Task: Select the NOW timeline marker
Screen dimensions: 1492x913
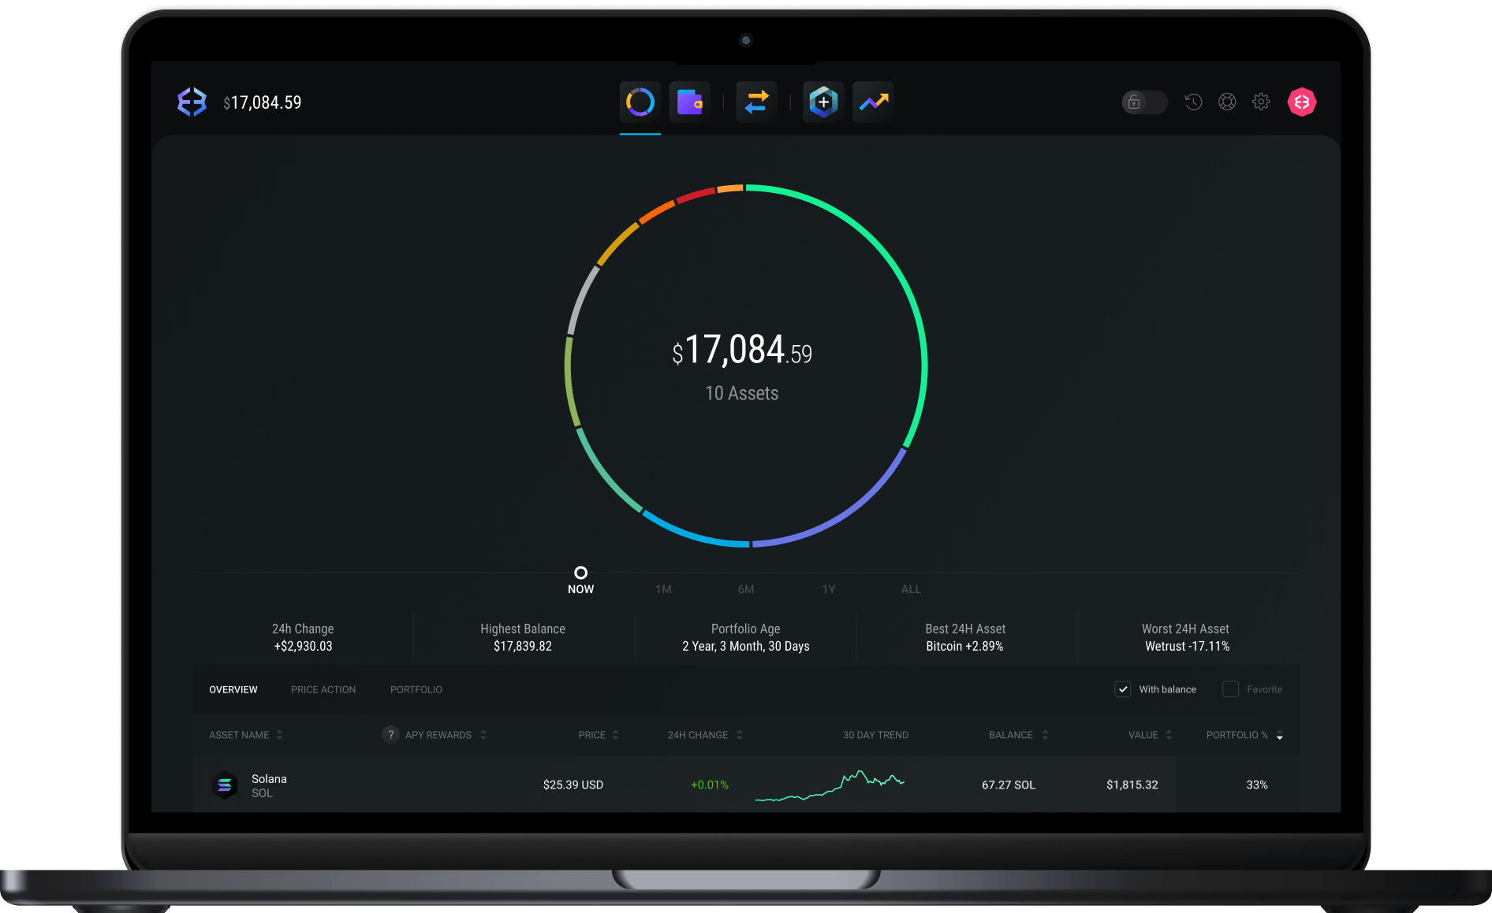Action: 581,581
